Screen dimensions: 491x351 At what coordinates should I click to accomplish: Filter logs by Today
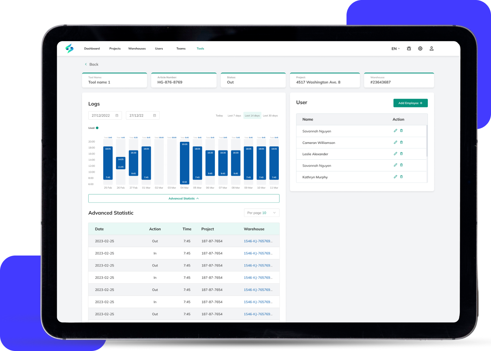coord(219,115)
